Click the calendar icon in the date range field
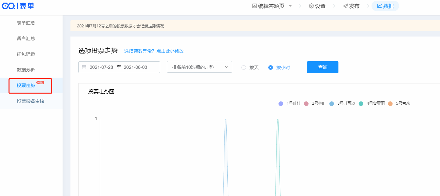 tap(84, 67)
